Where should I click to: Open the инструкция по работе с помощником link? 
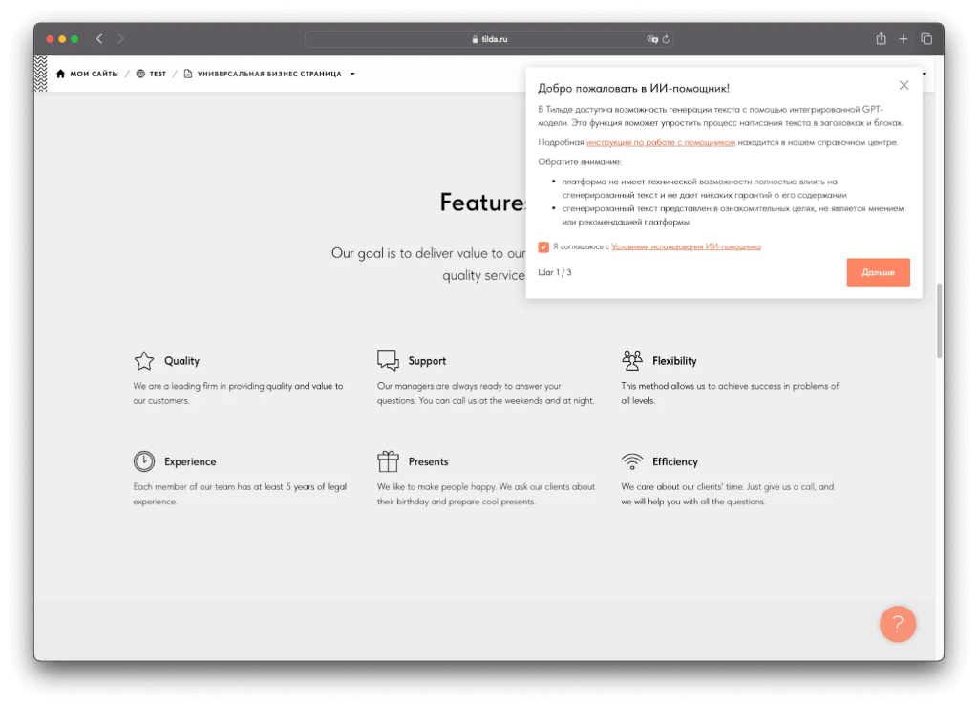[x=660, y=142]
